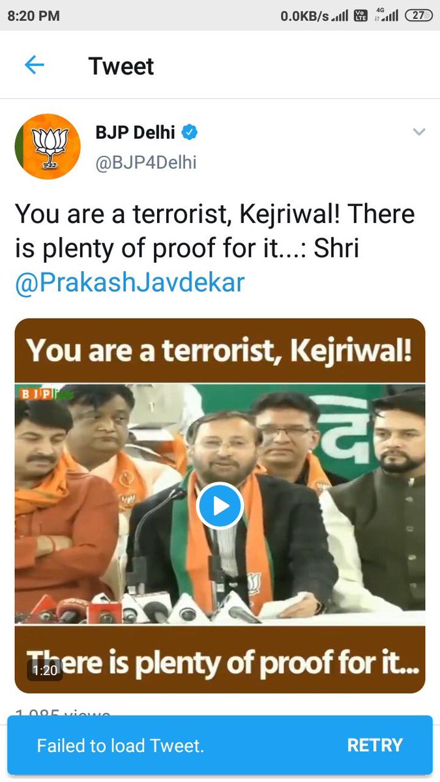Tap the RETRY button

(x=375, y=745)
